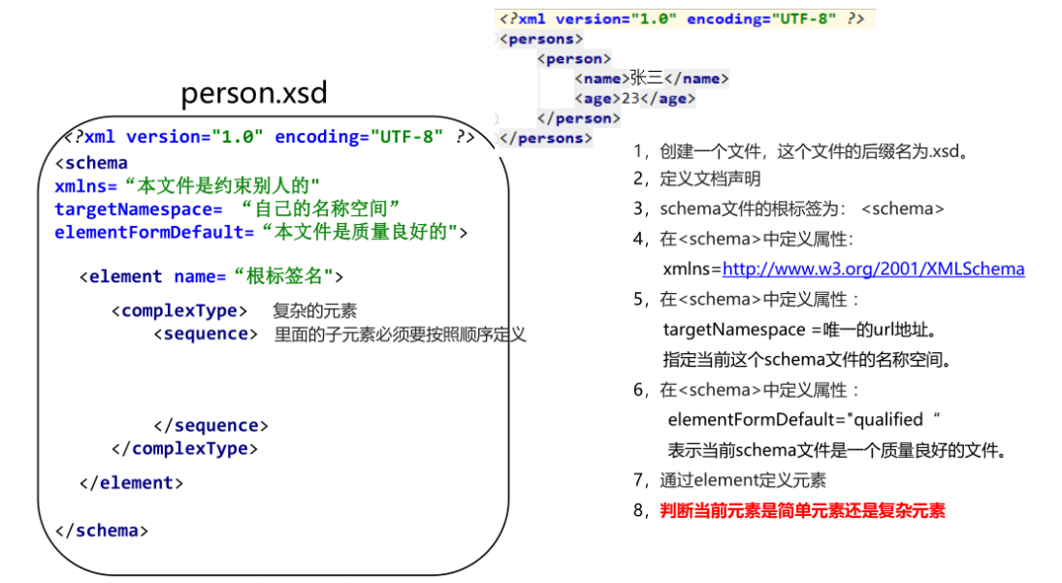The image size is (1062, 583).
Task: Select the opening <persons> tag line
Action: pos(541,39)
